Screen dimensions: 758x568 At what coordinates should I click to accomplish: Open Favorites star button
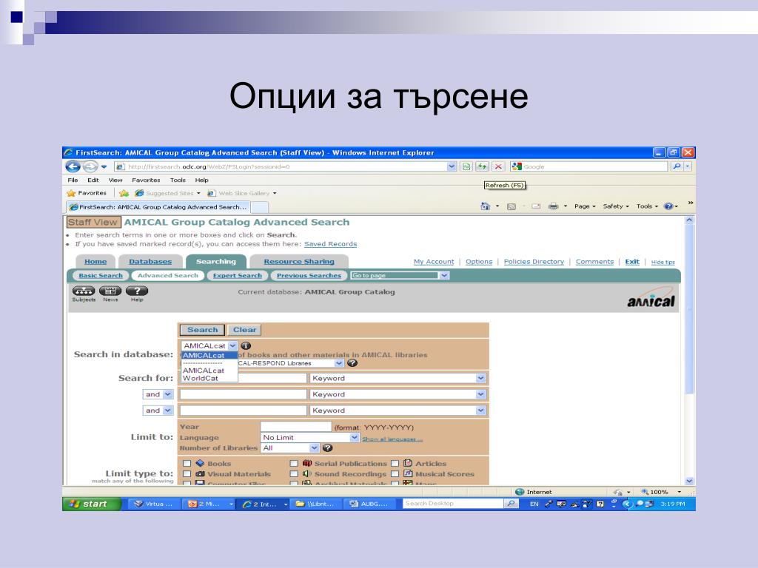87,193
